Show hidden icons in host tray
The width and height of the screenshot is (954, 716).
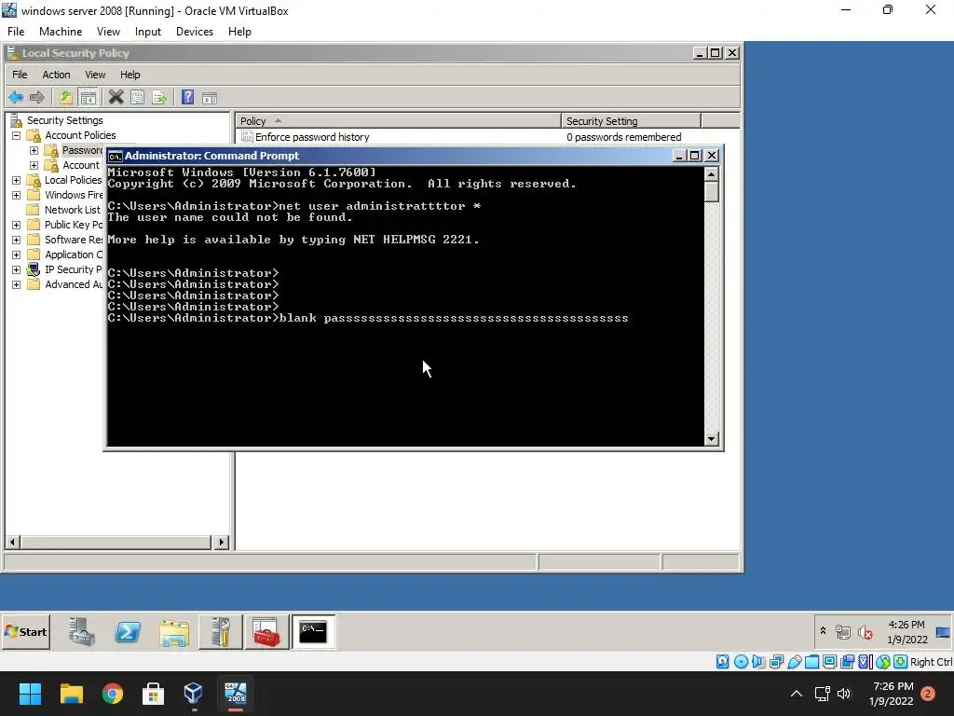click(796, 694)
